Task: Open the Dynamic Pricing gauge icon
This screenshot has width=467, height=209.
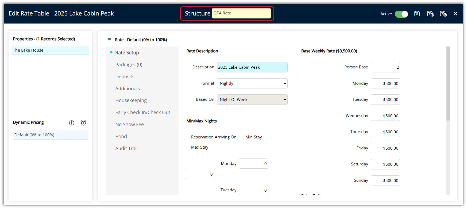Action: coord(72,123)
